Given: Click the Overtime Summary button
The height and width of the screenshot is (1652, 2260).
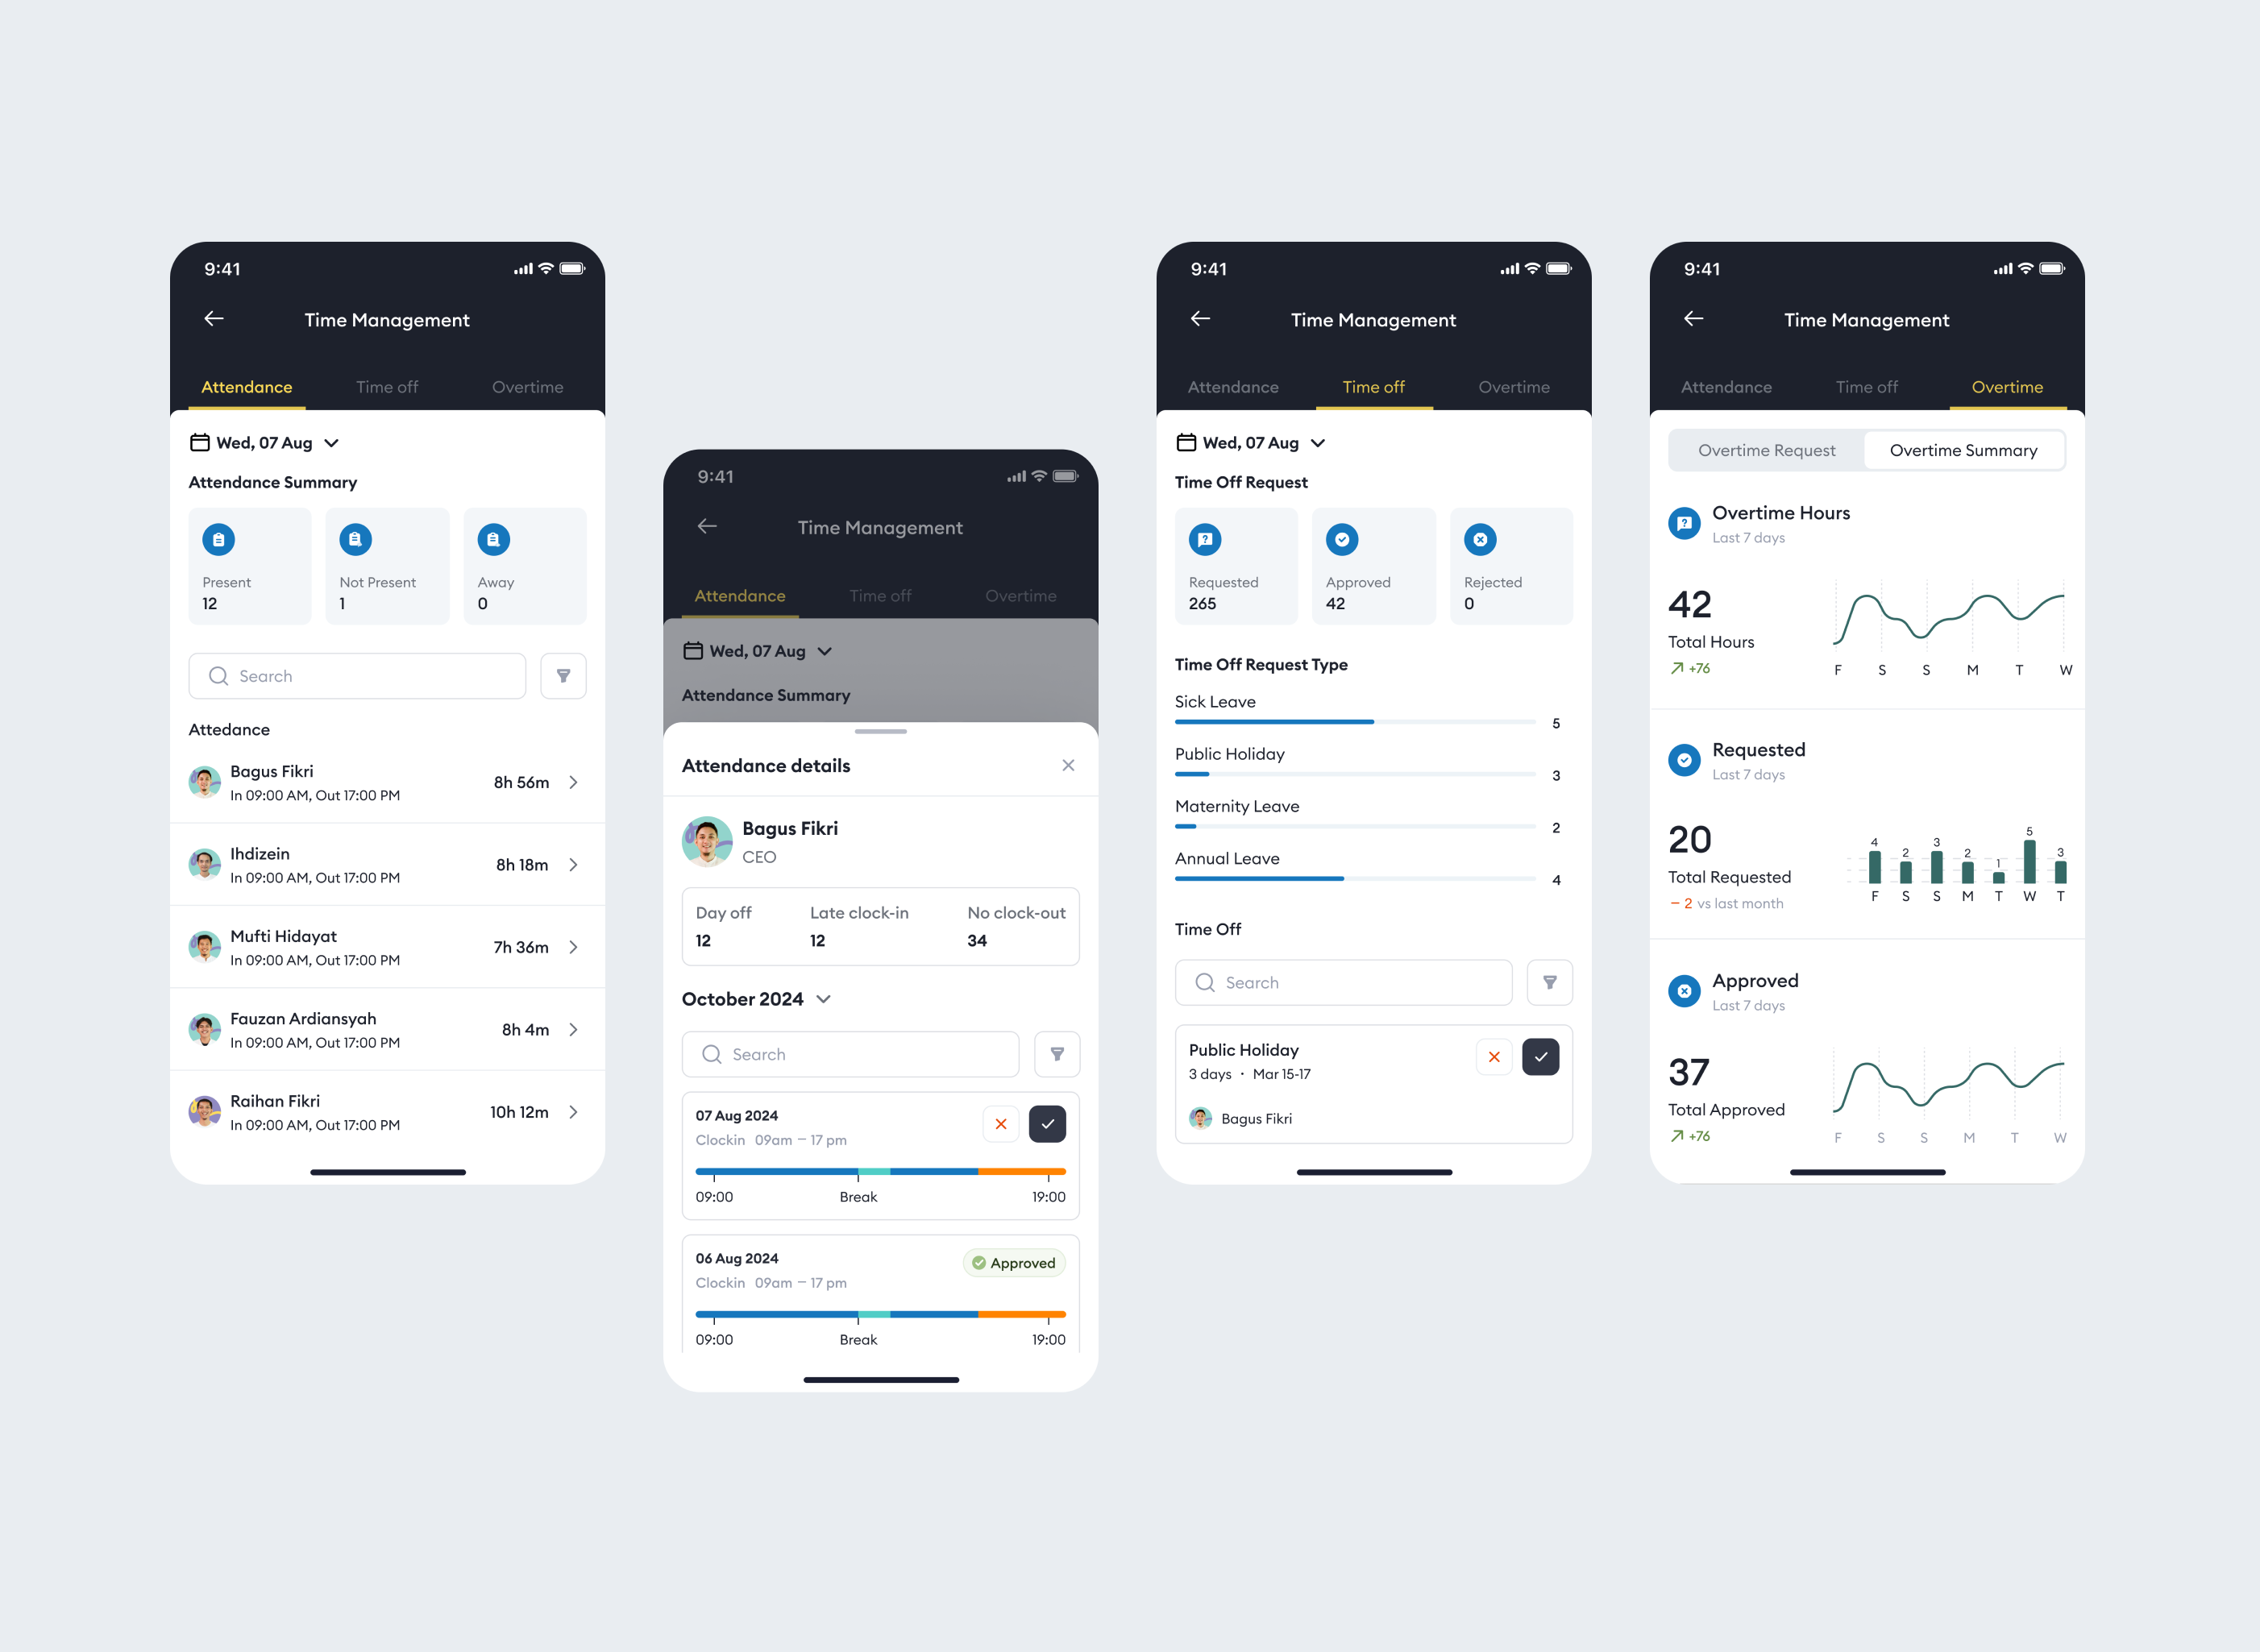Looking at the screenshot, I should [1962, 450].
